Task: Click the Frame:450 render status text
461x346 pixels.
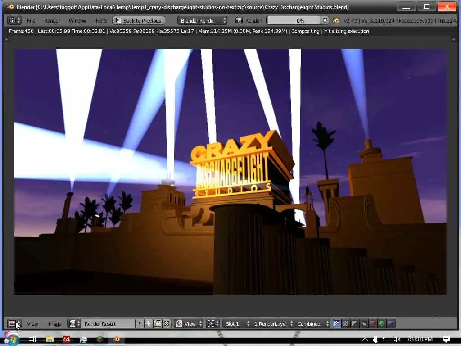Action: pyautogui.click(x=21, y=31)
